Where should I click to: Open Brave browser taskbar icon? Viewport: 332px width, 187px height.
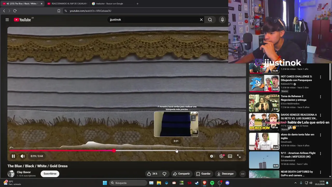coord(204,183)
